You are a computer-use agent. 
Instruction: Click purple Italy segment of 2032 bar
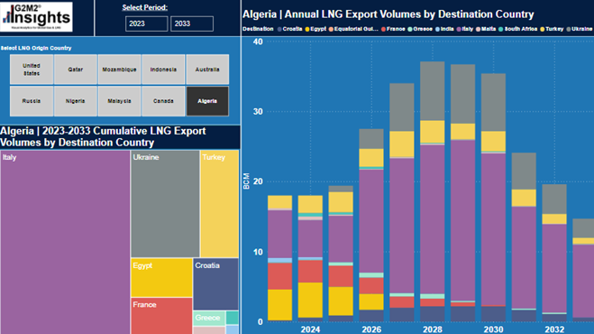tap(554, 268)
